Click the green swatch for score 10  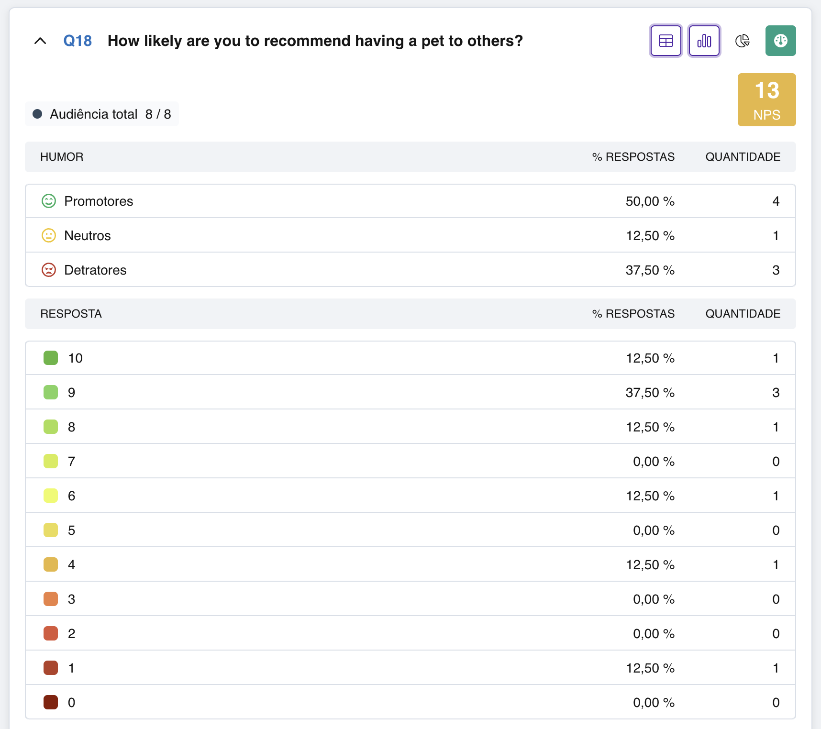pos(51,358)
